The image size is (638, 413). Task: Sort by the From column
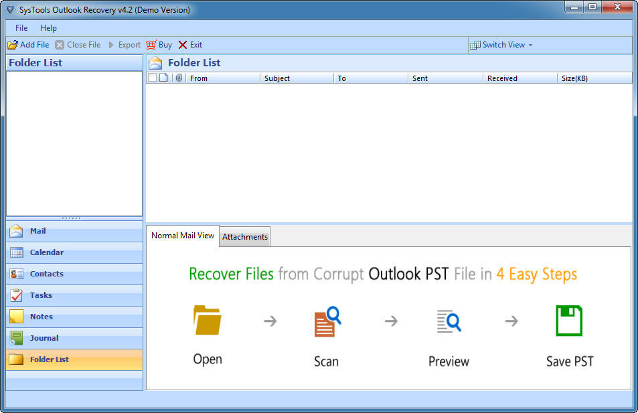[222, 78]
